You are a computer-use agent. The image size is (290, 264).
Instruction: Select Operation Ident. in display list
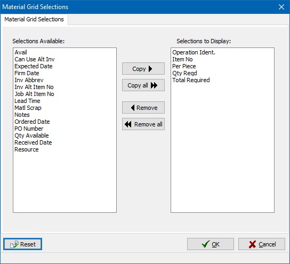[194, 52]
